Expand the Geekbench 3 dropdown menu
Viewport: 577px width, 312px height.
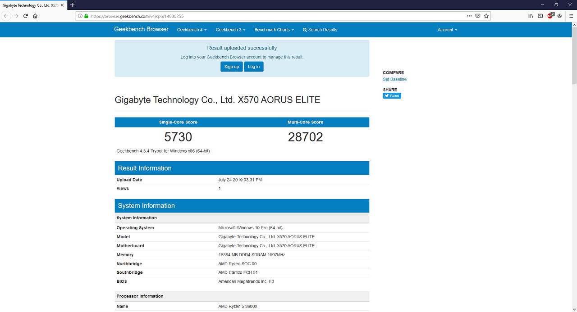click(x=230, y=30)
